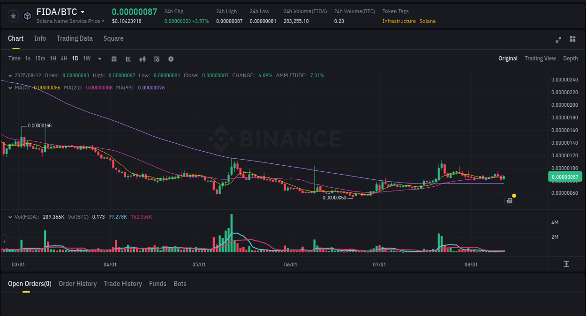Click the 4M volume axis label
Screen dimensions: 586x316
tap(555, 222)
